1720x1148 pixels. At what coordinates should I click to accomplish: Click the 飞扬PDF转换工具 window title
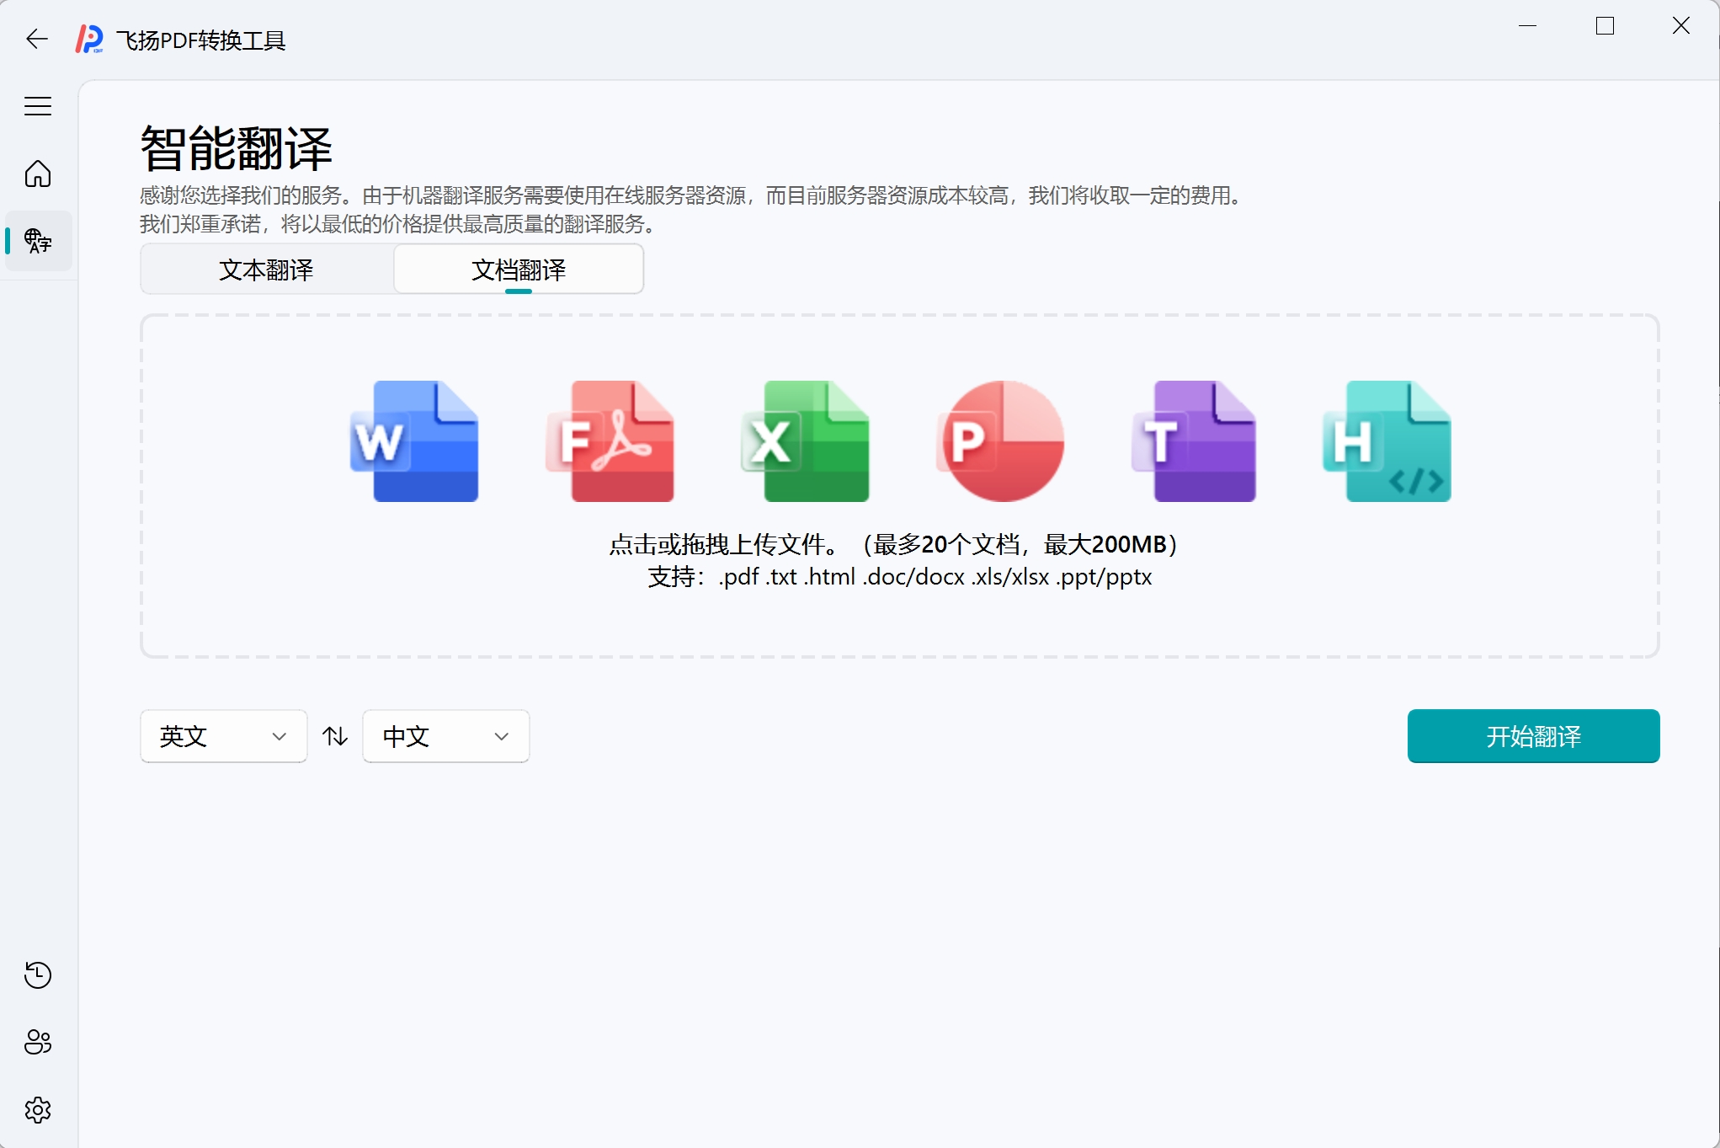[x=200, y=40]
